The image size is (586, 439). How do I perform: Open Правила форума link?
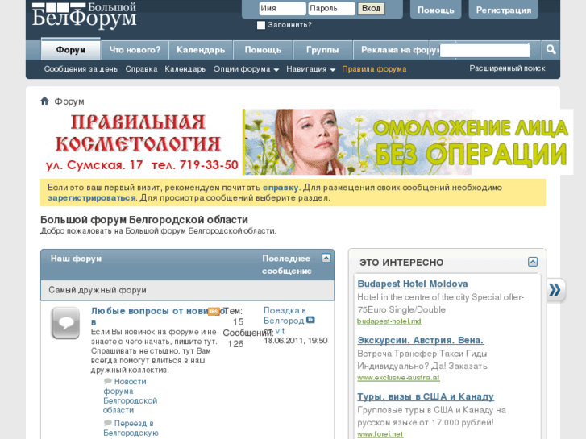(x=374, y=69)
